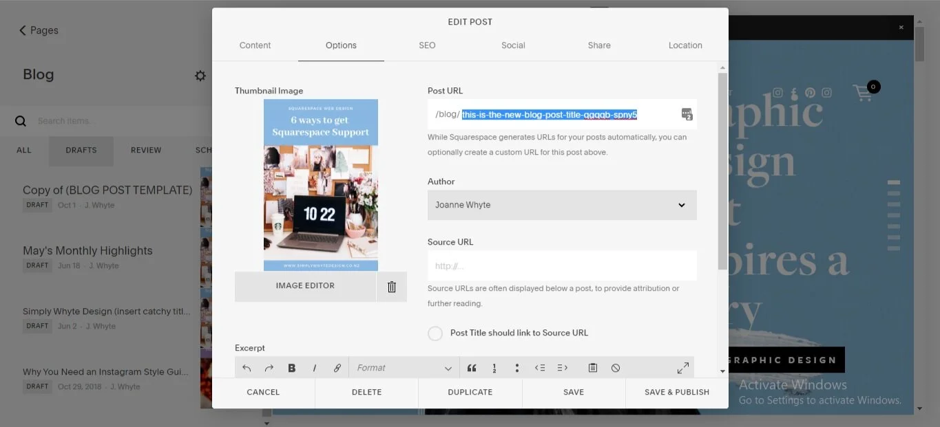The height and width of the screenshot is (427, 940).
Task: Switch to the Social tab
Action: point(513,45)
